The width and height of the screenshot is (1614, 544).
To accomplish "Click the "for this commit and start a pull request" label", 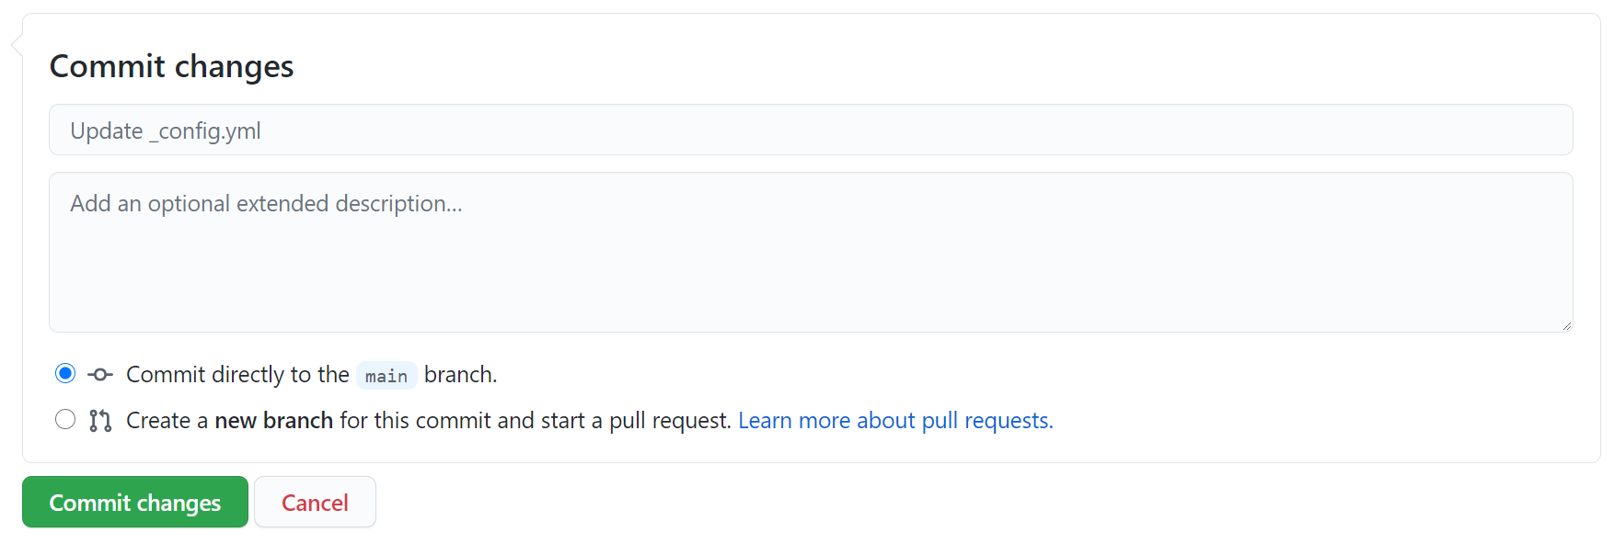I will tap(536, 421).
